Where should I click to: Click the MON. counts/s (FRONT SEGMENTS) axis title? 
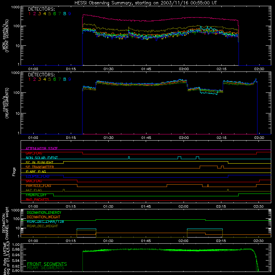click(5, 36)
